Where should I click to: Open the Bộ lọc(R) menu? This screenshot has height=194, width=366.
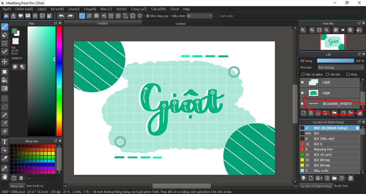[57, 9]
